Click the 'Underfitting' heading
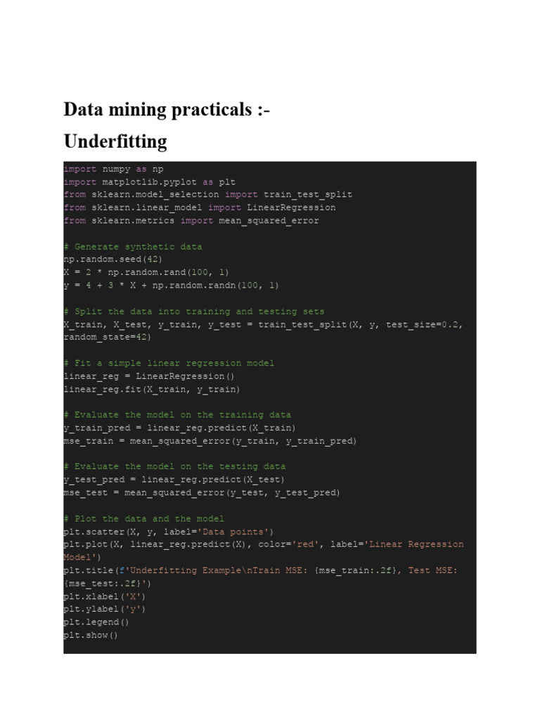Viewport: 540px width, 720px height. pos(115,141)
